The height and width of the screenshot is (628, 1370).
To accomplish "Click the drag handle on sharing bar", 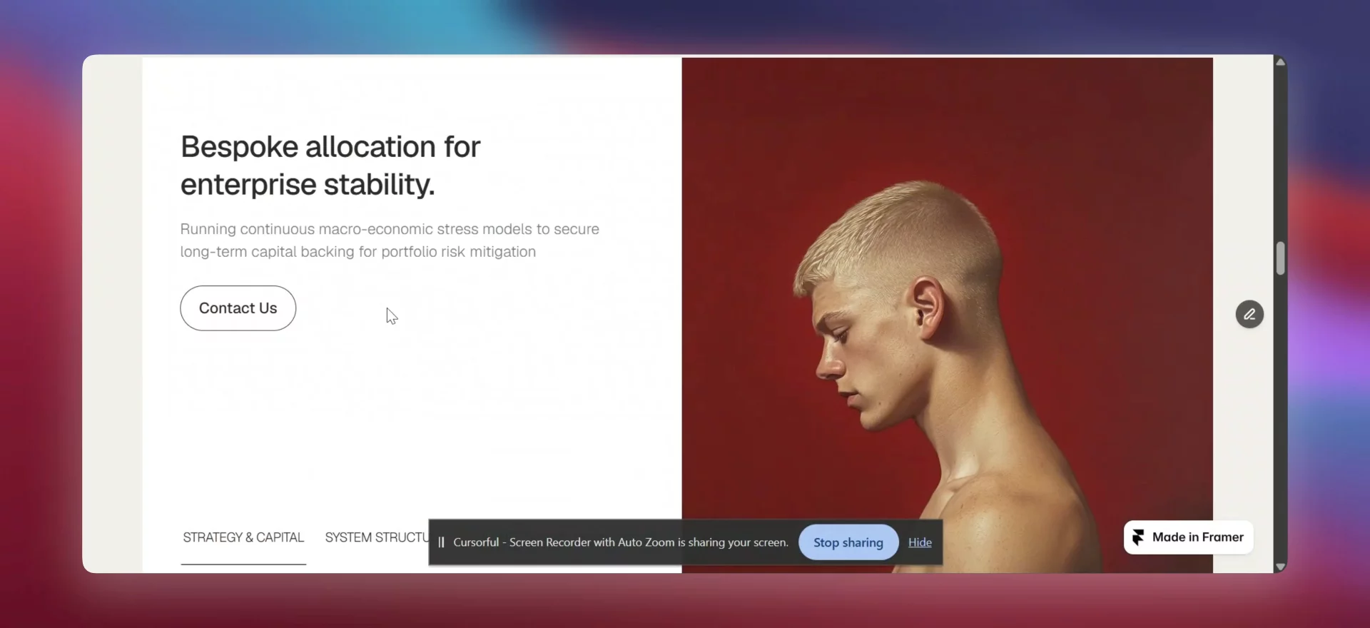I will tap(441, 542).
